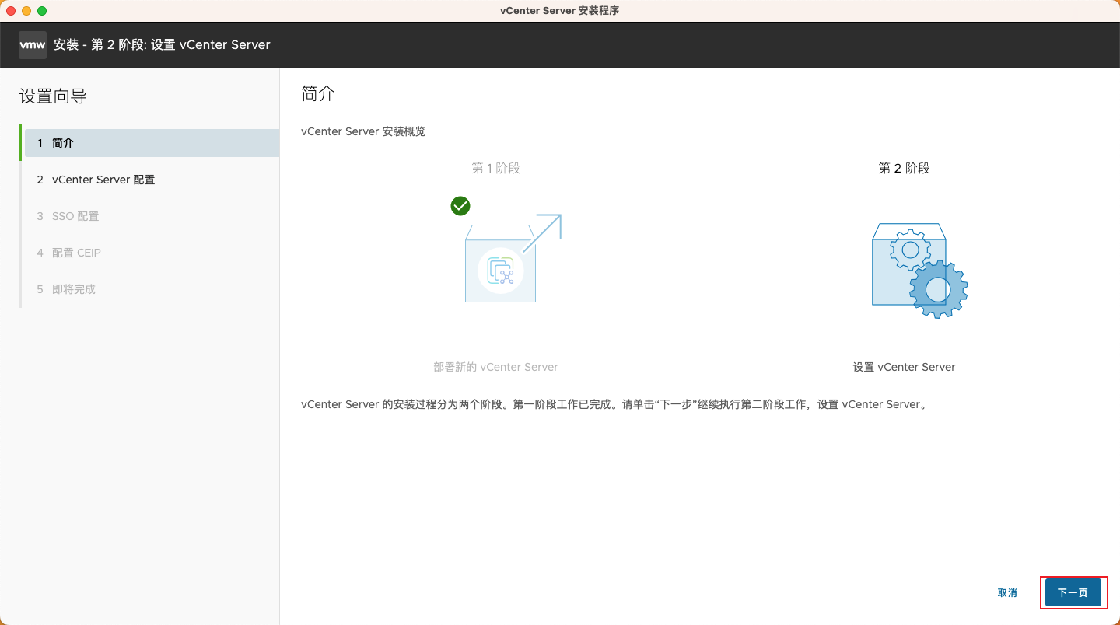The width and height of the screenshot is (1120, 625).
Task: Select step 4 配置 CEIP
Action: click(x=152, y=253)
